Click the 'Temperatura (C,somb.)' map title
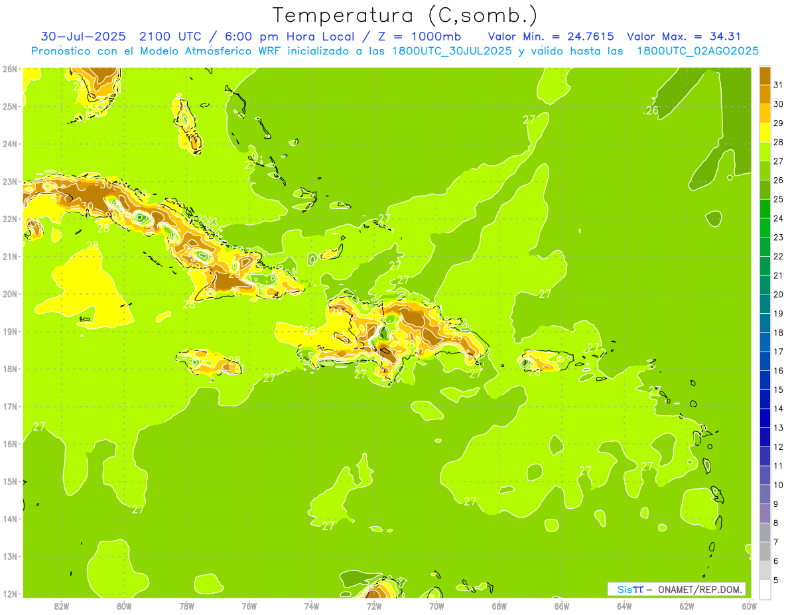Image resolution: width=796 pixels, height=615 pixels. click(405, 15)
